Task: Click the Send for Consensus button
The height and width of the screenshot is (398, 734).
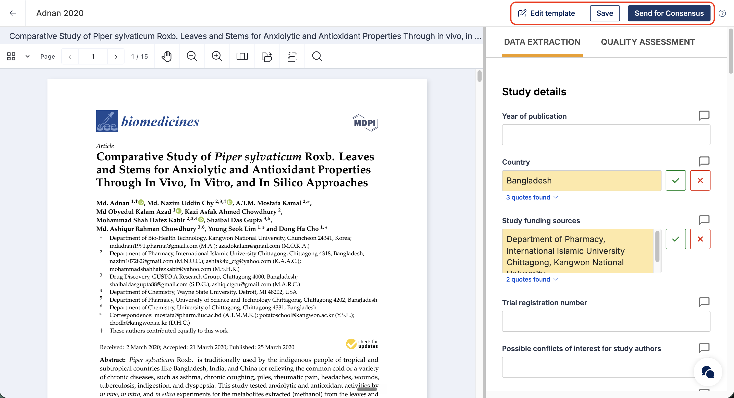Action: tap(669, 13)
